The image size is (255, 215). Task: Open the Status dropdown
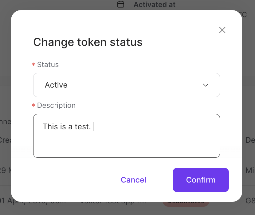pos(127,85)
